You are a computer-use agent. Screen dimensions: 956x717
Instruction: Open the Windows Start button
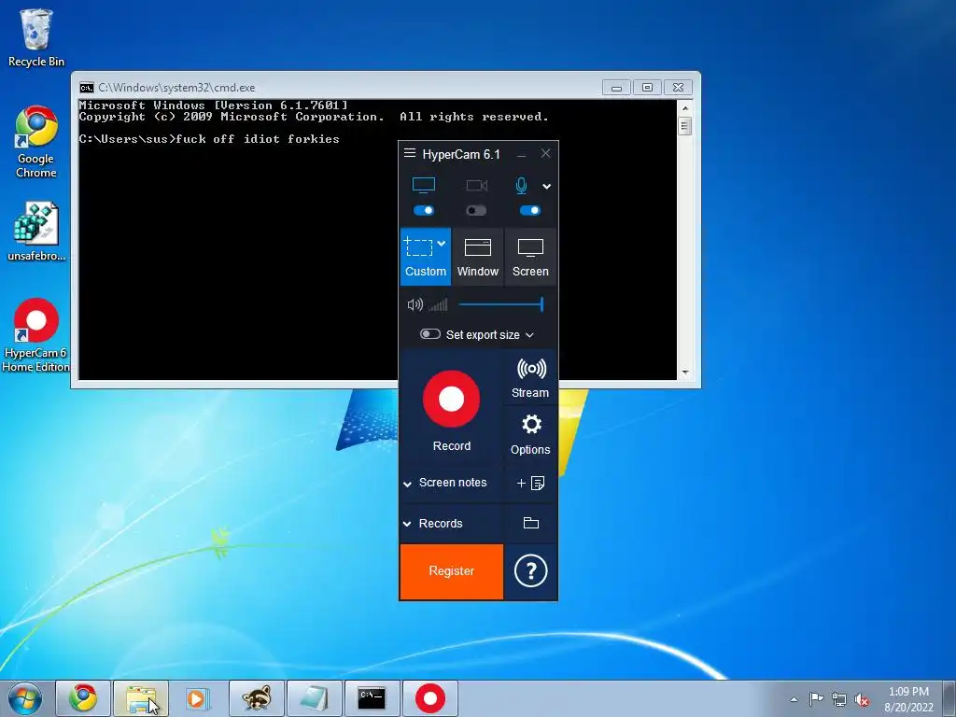(24, 698)
